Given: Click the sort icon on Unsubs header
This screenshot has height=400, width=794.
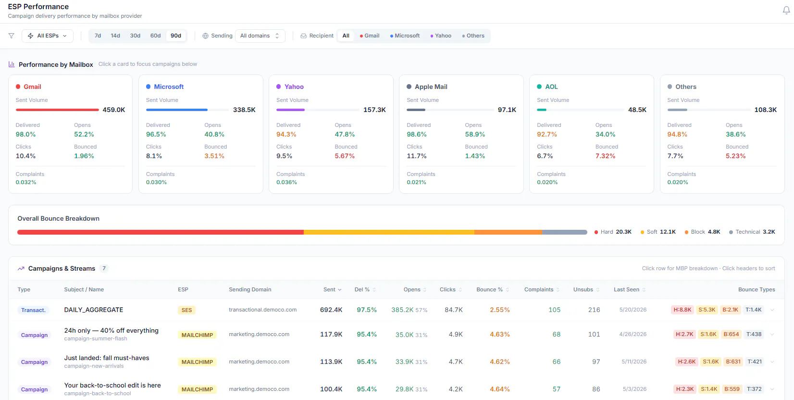Looking at the screenshot, I should click(x=598, y=290).
